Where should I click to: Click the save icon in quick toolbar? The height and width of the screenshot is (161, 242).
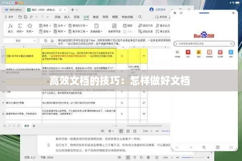26,17
